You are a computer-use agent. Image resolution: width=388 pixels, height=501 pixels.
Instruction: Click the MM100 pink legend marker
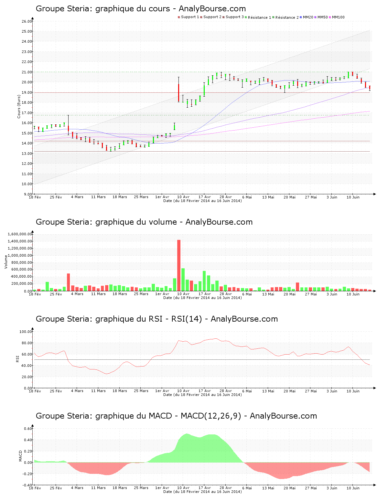(x=330, y=17)
